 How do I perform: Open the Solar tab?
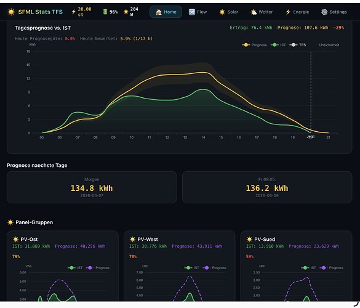click(x=228, y=12)
